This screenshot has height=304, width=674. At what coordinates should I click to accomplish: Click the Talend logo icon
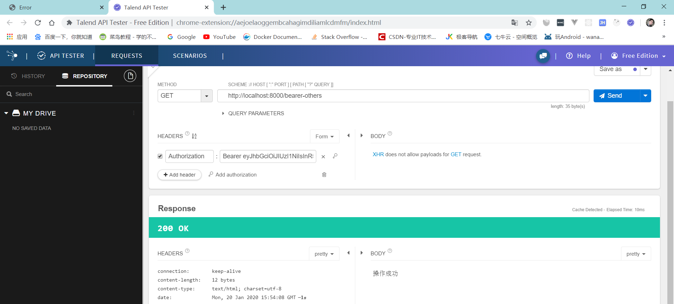12,55
